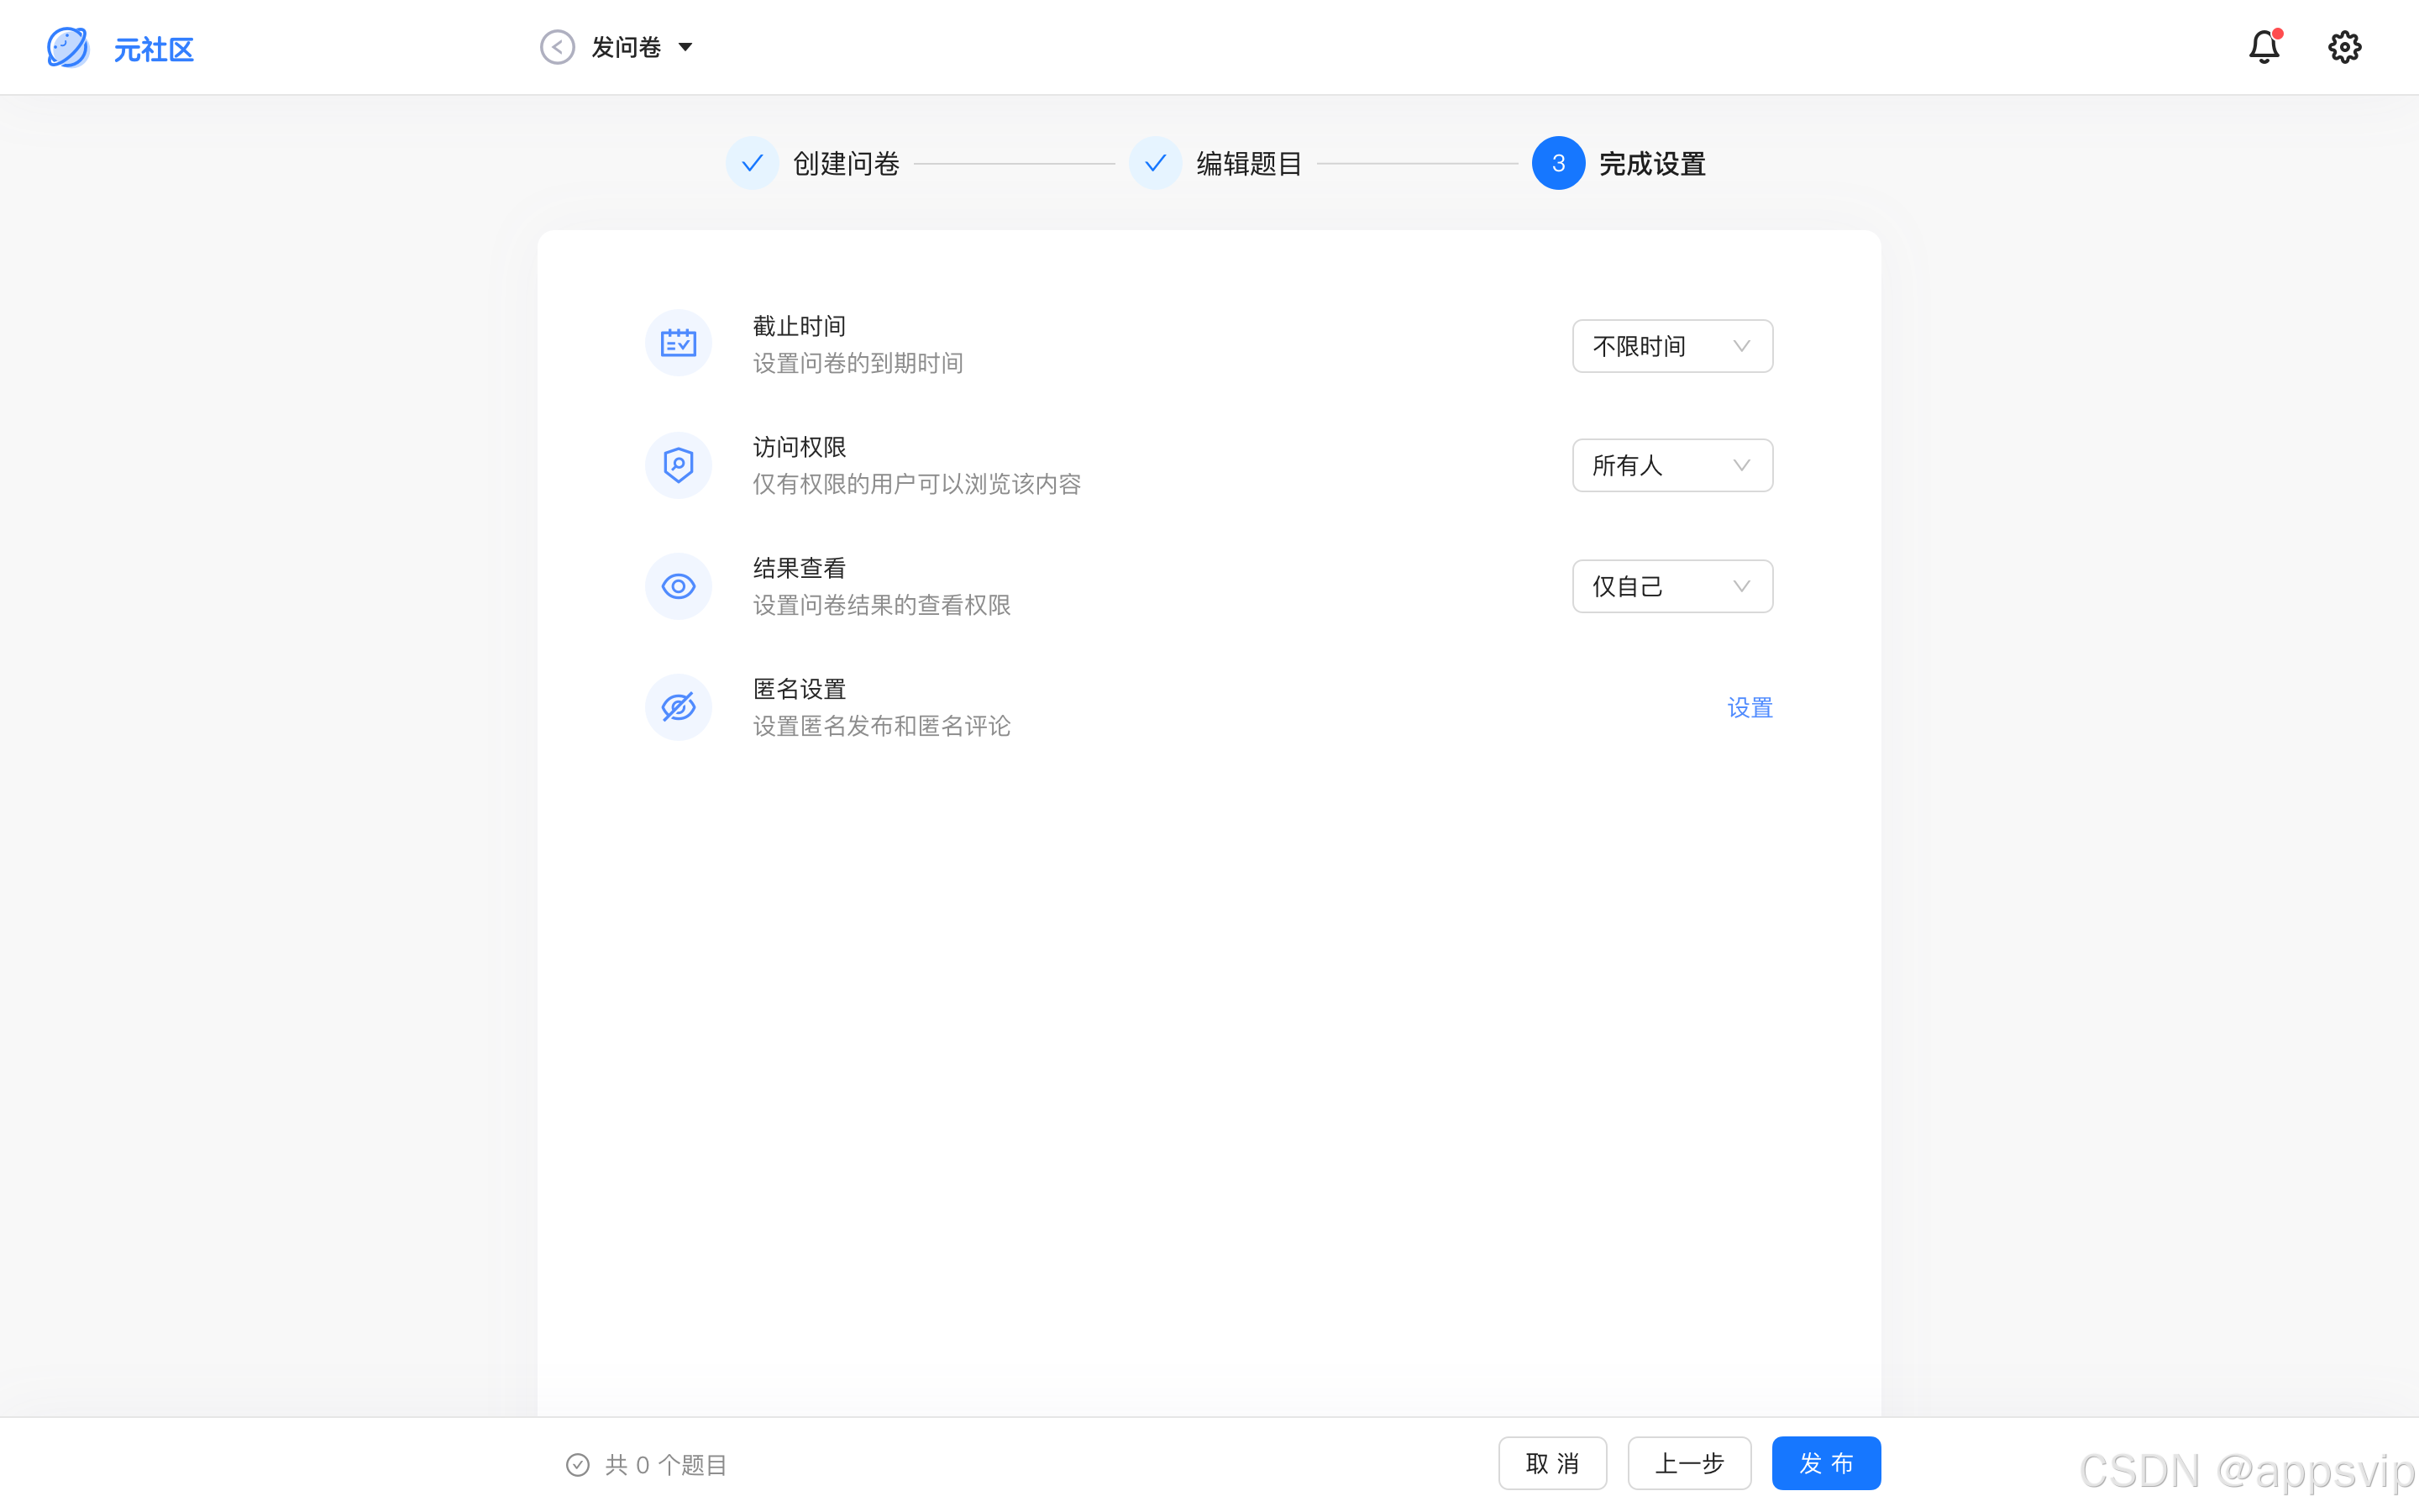Click the 访问权限 shield icon
This screenshot has height=1512, width=2419.
coord(678,465)
